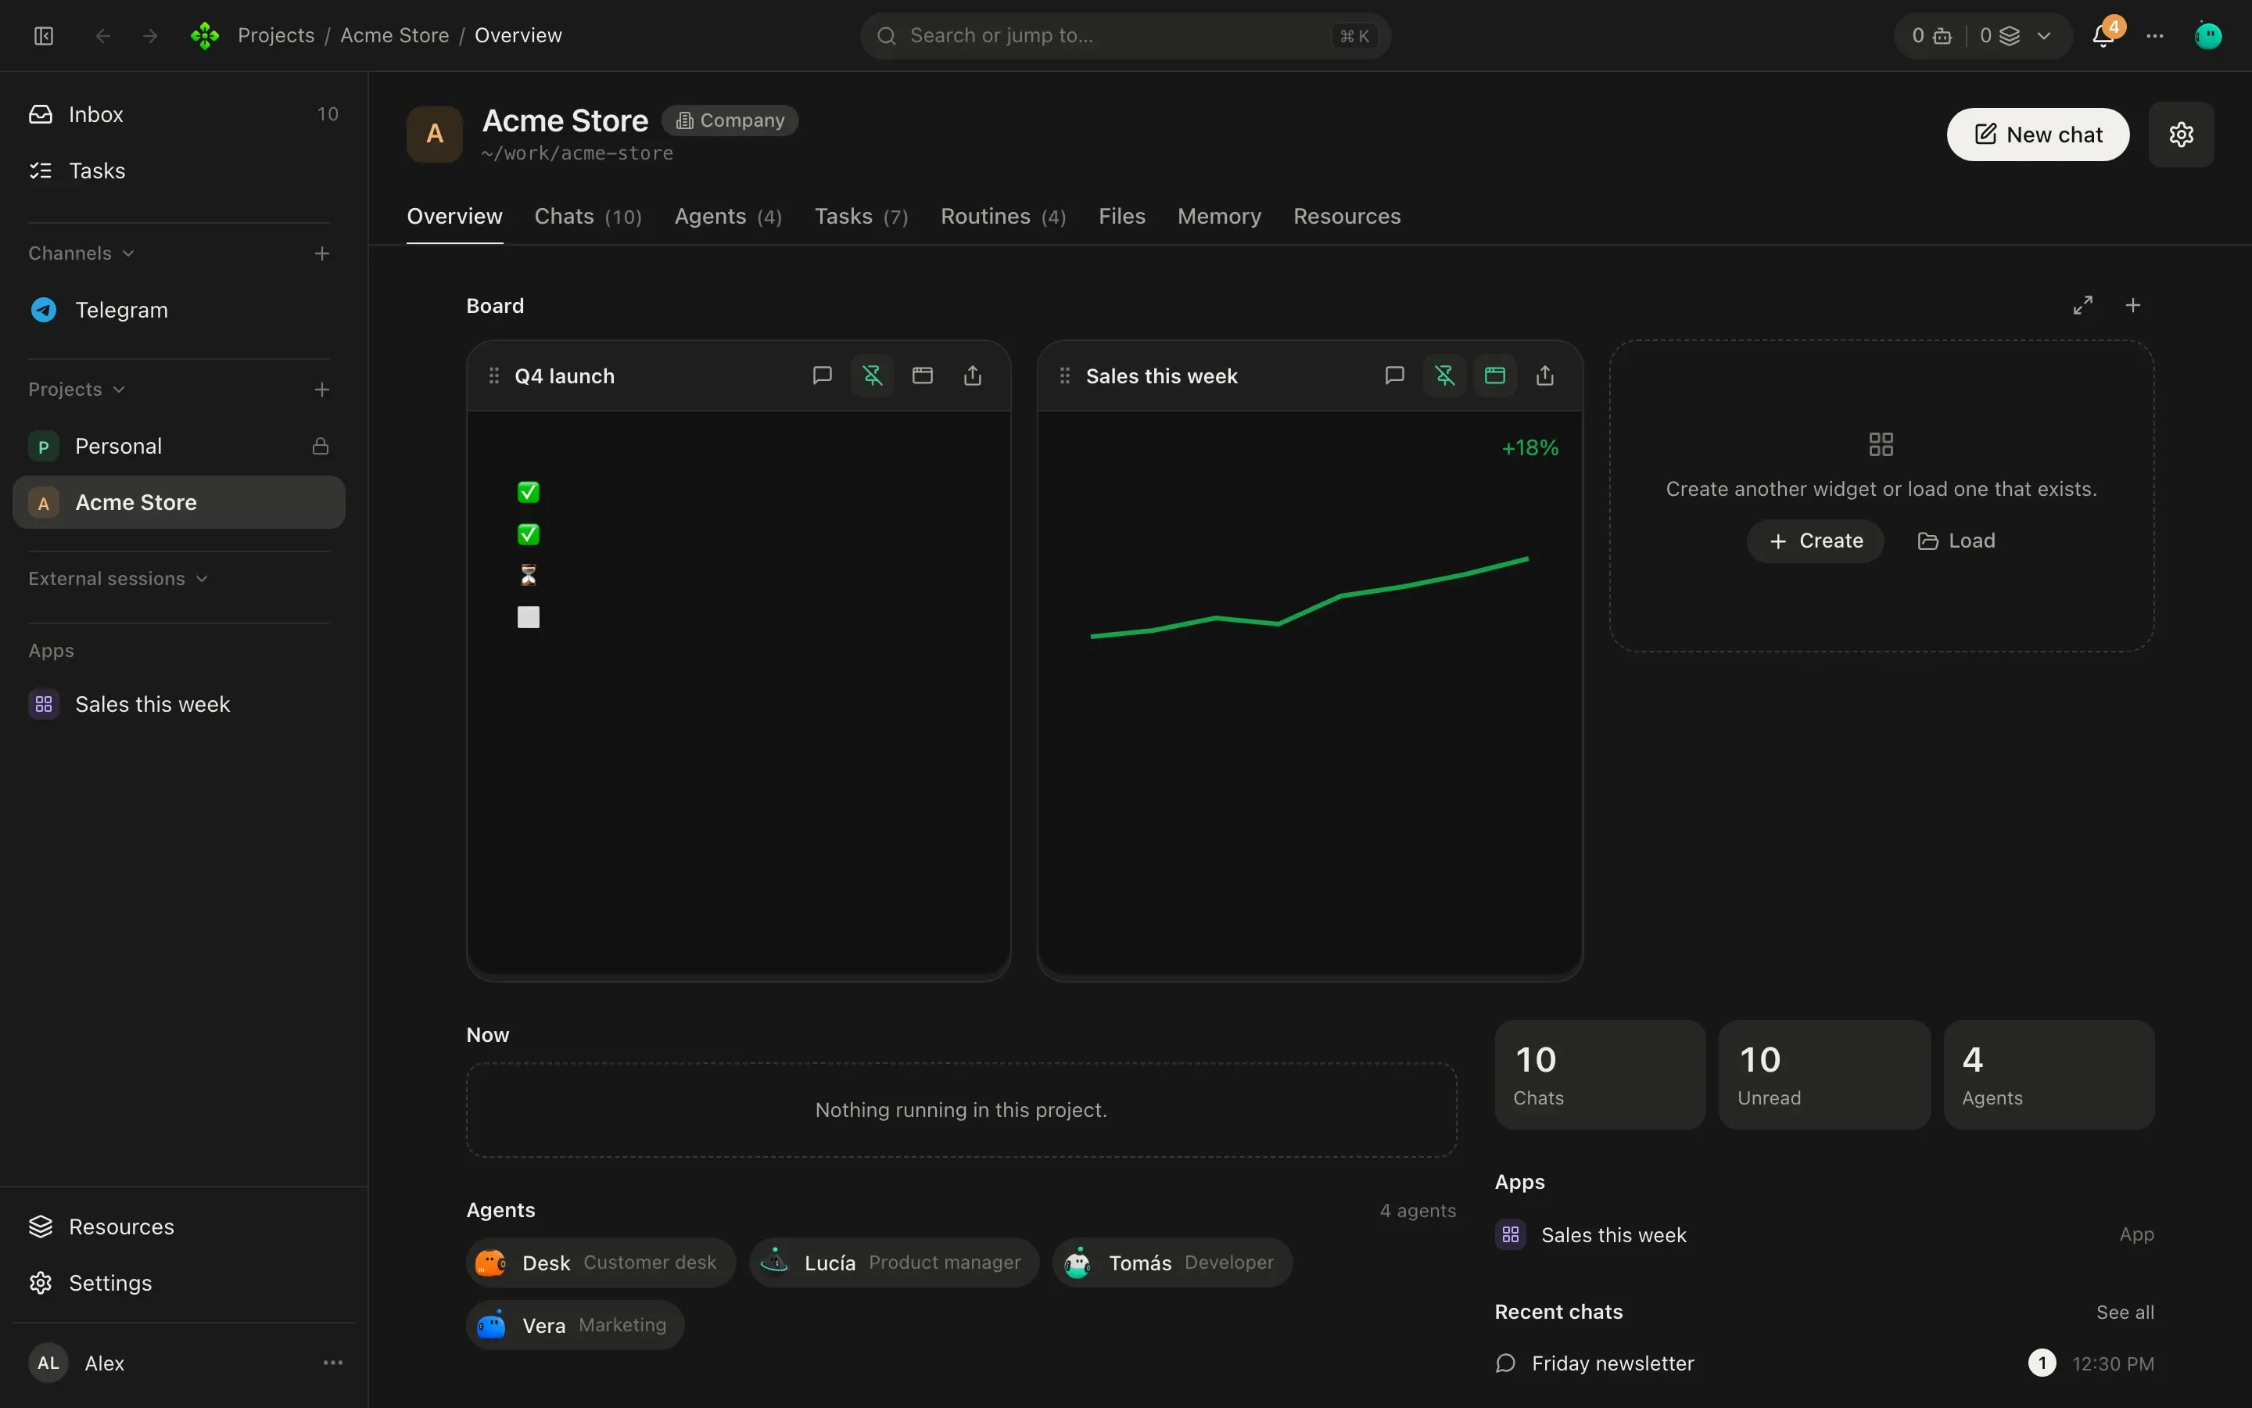The width and height of the screenshot is (2252, 1408).
Task: Click the green app logo icon
Action: click(x=205, y=35)
